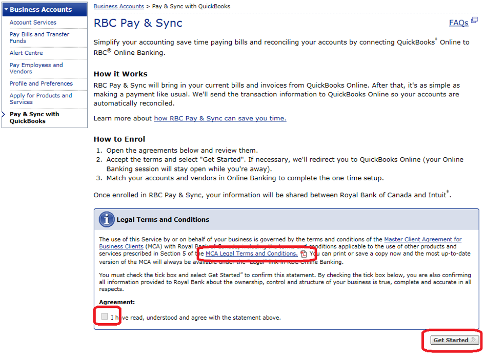Click the 'Match your accounts and vendors' step
Viewport: 485px width, 357px height.
pos(245,178)
